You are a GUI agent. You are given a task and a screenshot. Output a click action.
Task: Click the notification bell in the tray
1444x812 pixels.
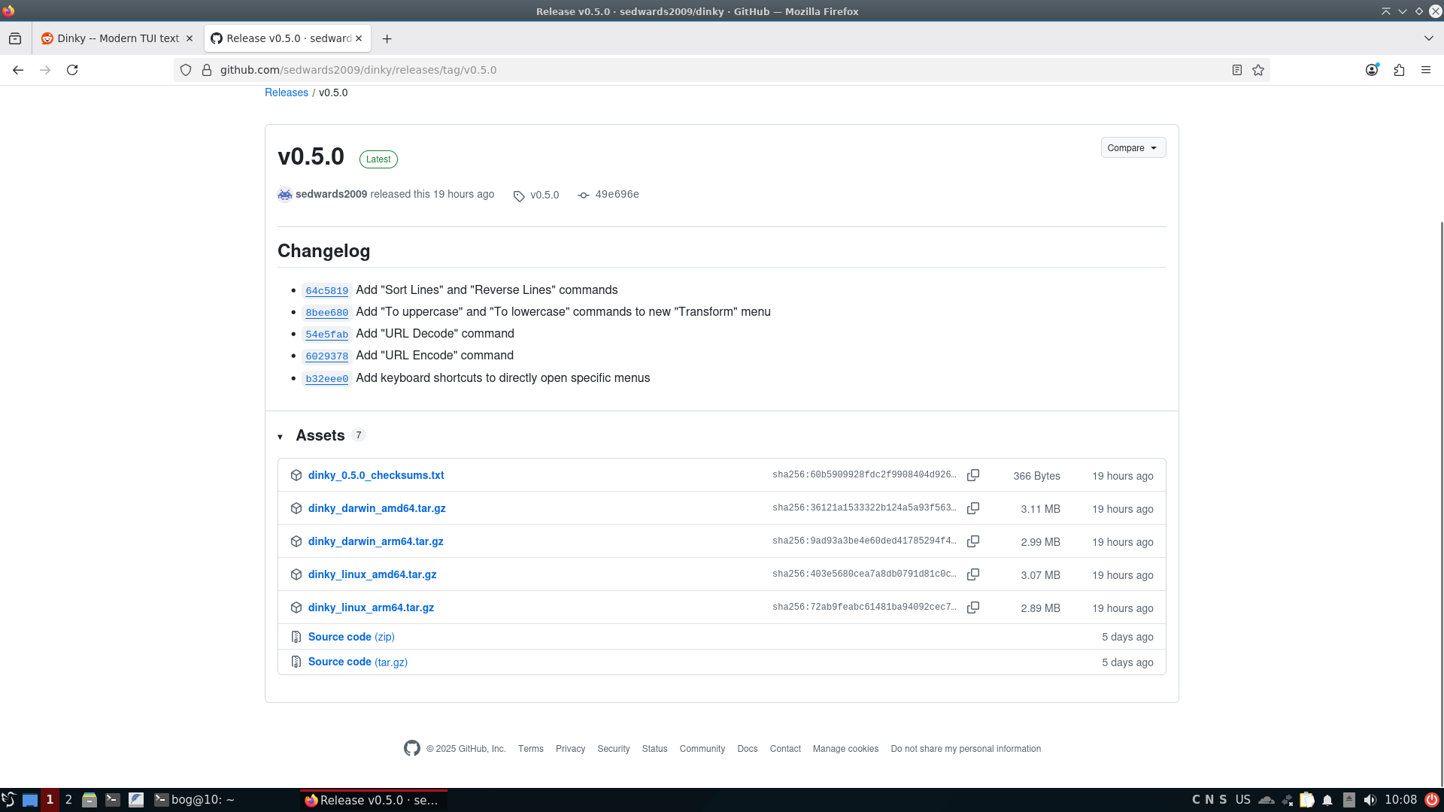coord(1327,800)
